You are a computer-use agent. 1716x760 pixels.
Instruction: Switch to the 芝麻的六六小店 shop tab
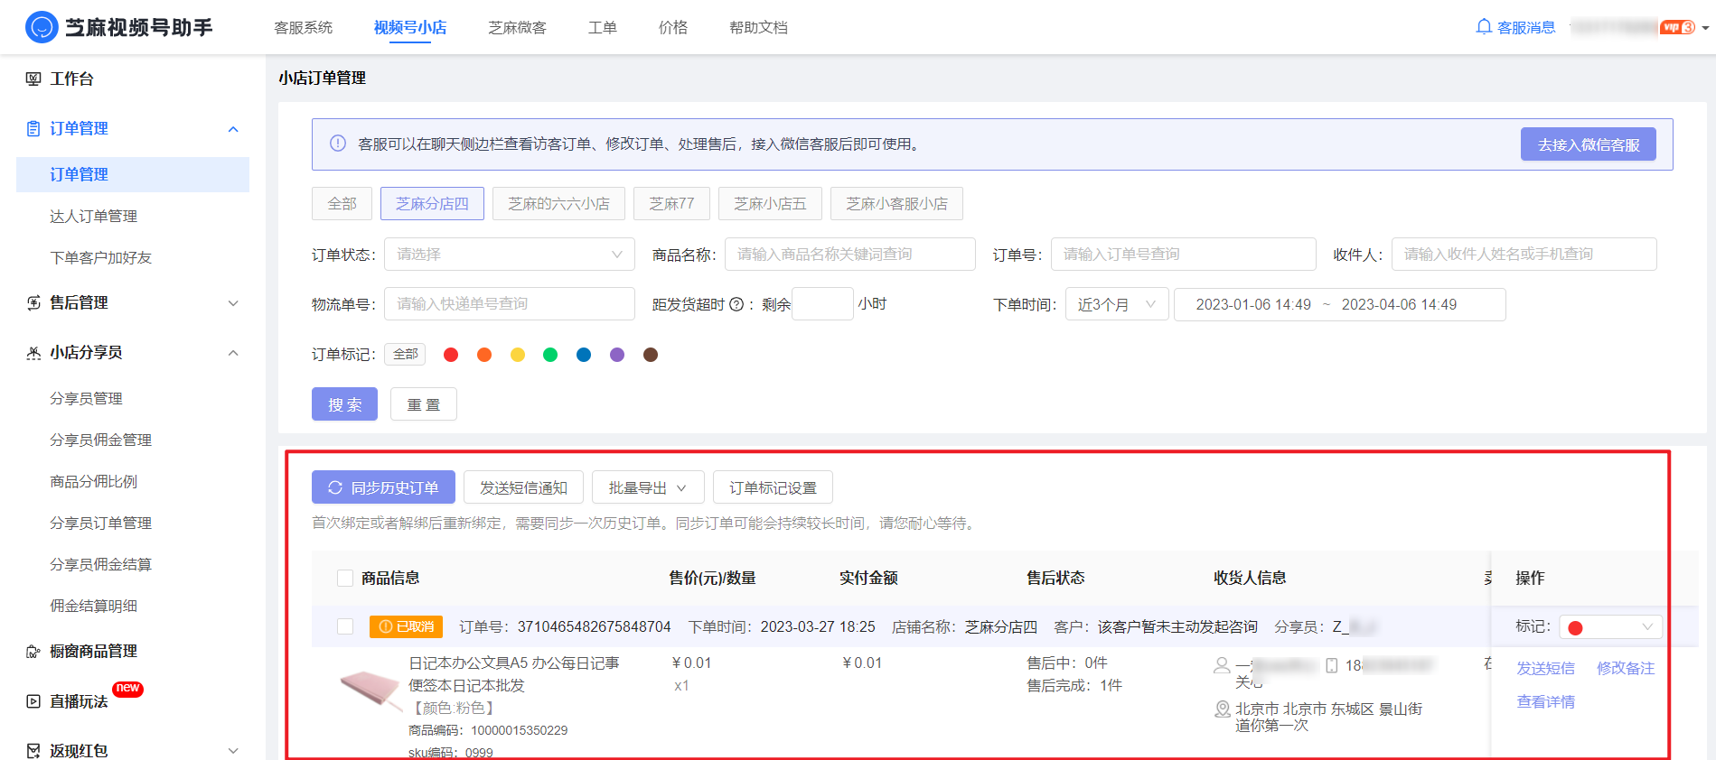[558, 204]
